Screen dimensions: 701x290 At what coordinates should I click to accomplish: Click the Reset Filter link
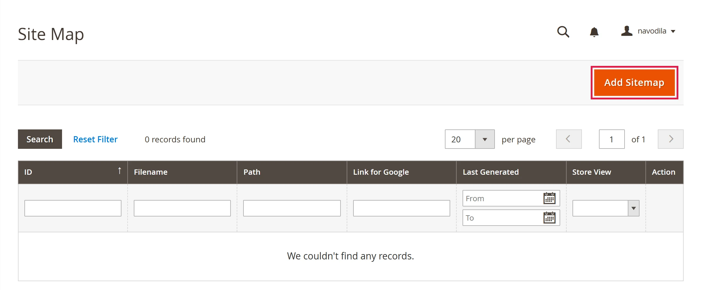[x=95, y=139]
